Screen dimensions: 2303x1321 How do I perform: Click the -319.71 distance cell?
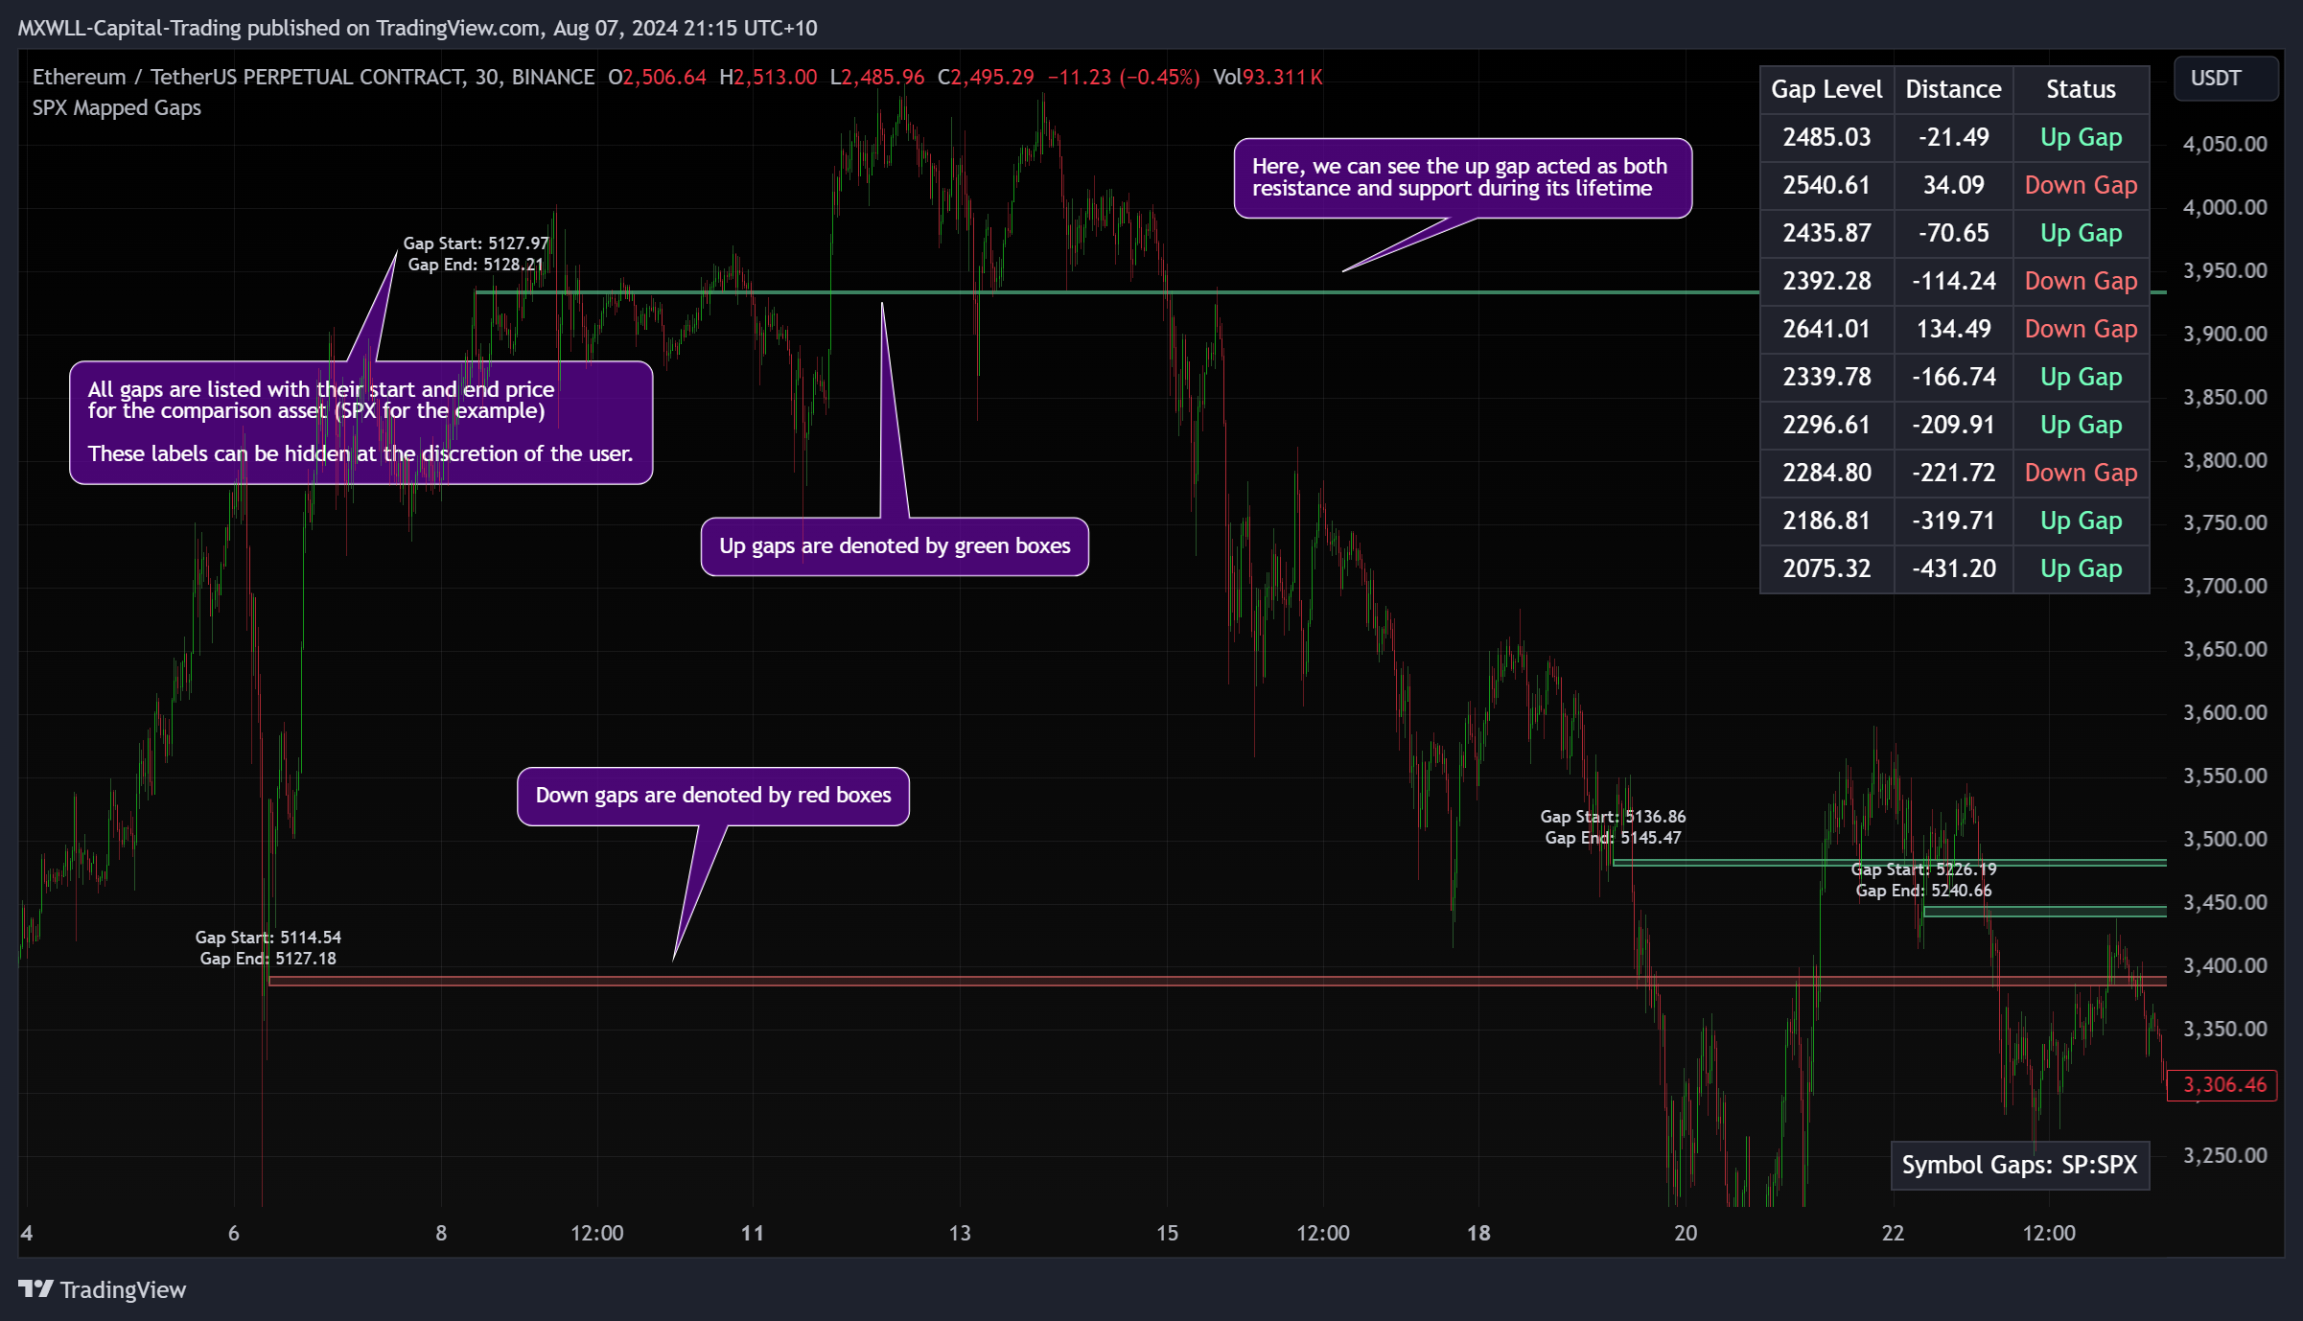(1953, 521)
